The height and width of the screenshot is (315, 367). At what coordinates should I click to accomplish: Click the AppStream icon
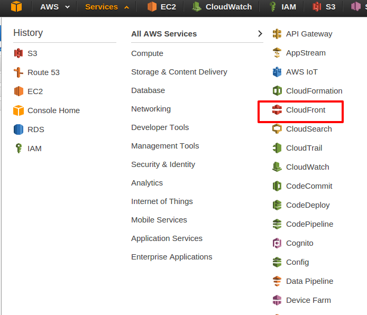(277, 53)
